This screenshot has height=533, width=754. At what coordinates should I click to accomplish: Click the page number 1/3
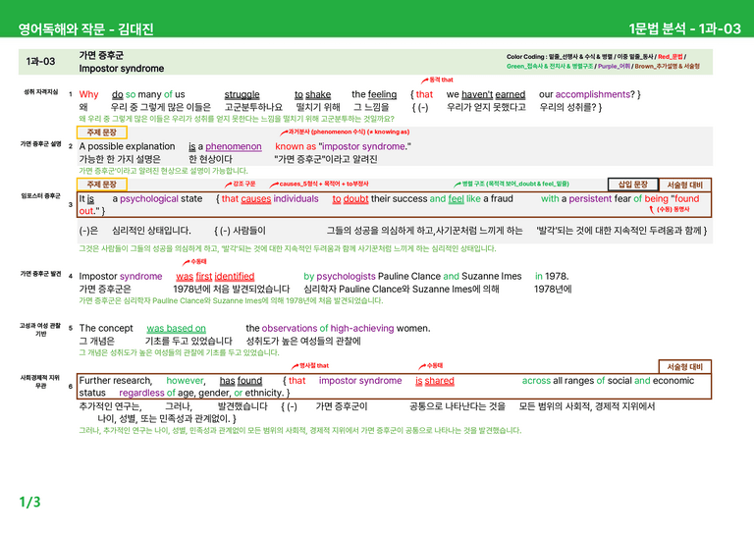tap(29, 503)
